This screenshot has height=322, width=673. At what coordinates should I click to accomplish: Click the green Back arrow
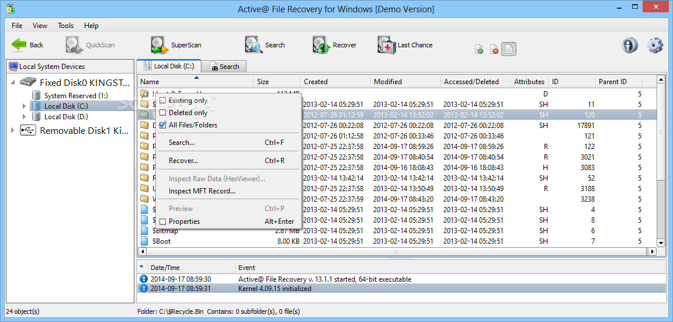tap(19, 44)
